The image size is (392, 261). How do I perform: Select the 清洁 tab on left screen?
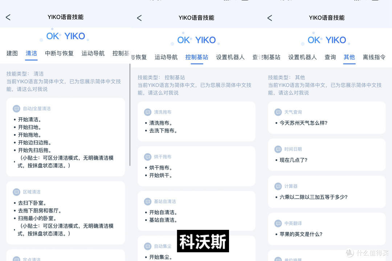coord(31,53)
